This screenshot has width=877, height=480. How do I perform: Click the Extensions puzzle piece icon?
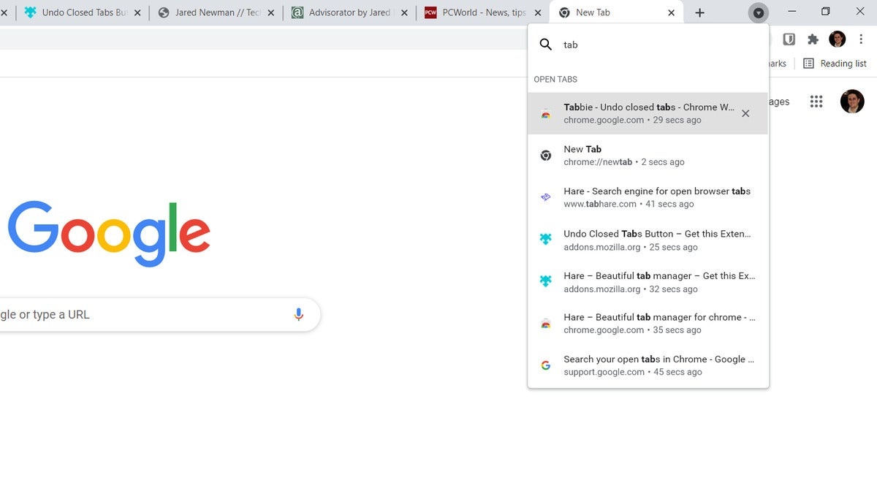(813, 39)
